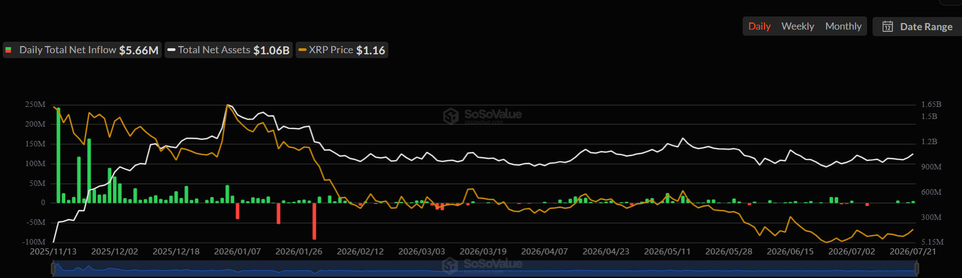Click the 2026/03/03 x-axis date label
Image resolution: width=962 pixels, height=278 pixels.
tap(422, 252)
